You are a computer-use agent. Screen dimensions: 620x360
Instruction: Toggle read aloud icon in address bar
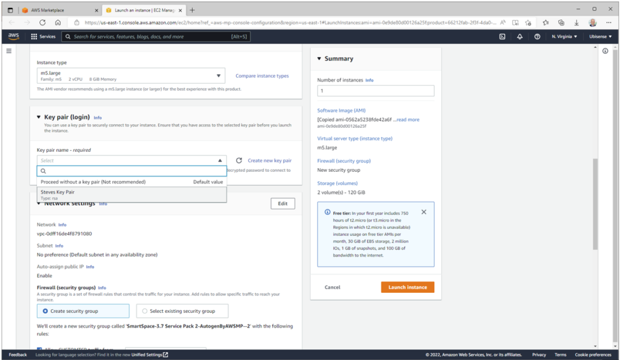pyautogui.click(x=503, y=22)
